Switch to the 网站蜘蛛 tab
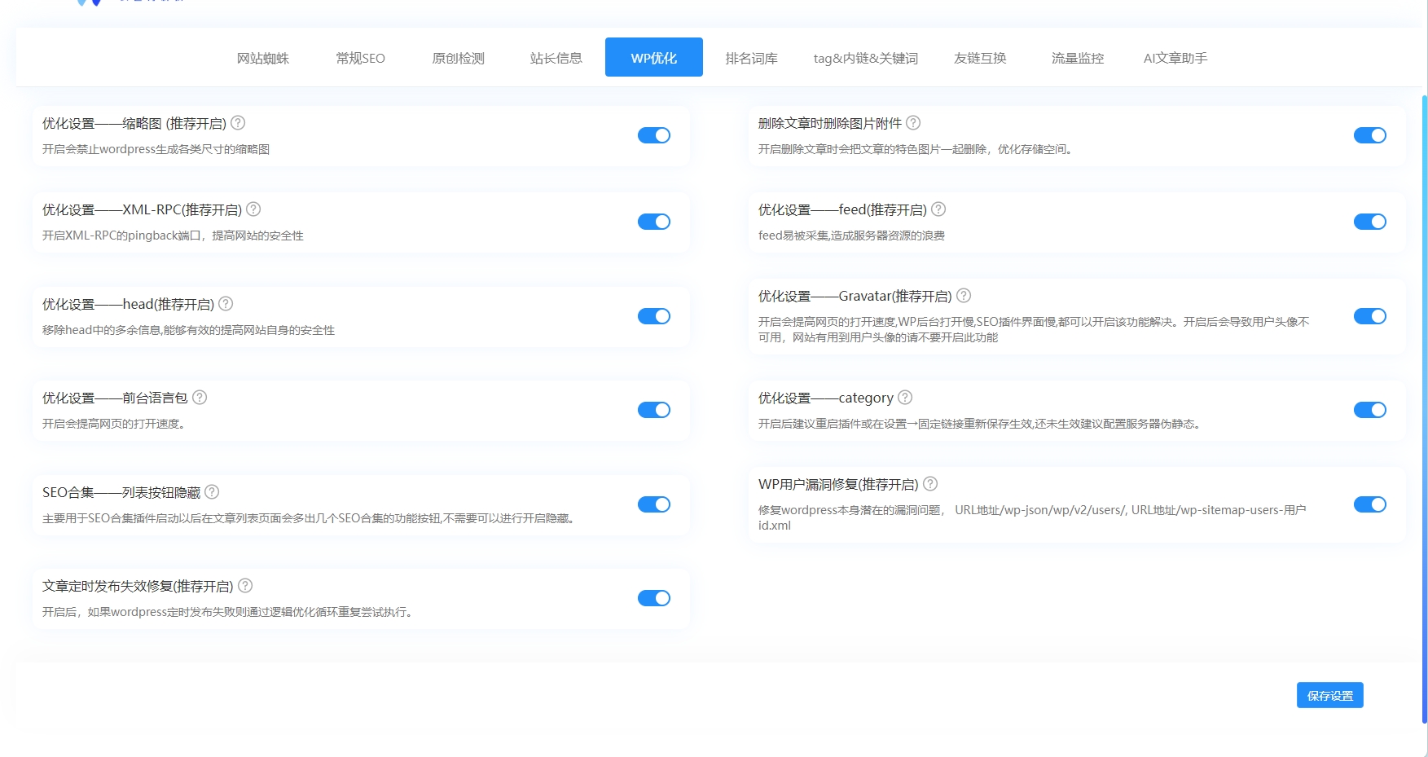Image resolution: width=1428 pixels, height=757 pixels. click(x=262, y=57)
